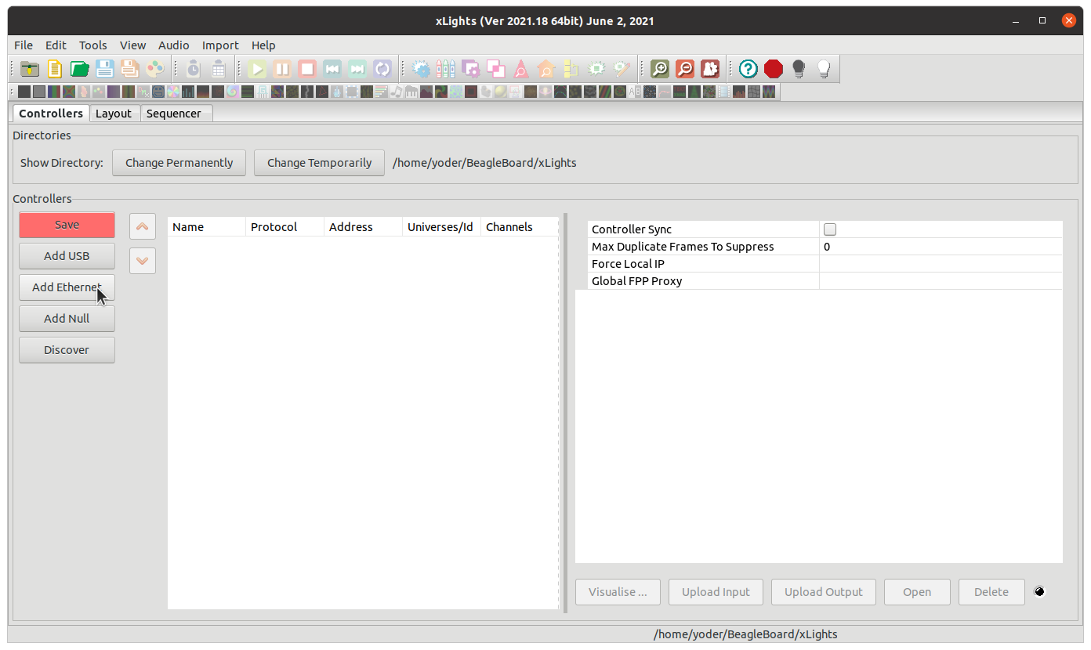Toggle the dark light bulb output icon

click(799, 69)
